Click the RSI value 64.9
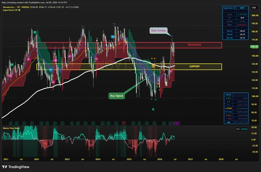Viewport: 261px width, 172px height. pos(242,18)
